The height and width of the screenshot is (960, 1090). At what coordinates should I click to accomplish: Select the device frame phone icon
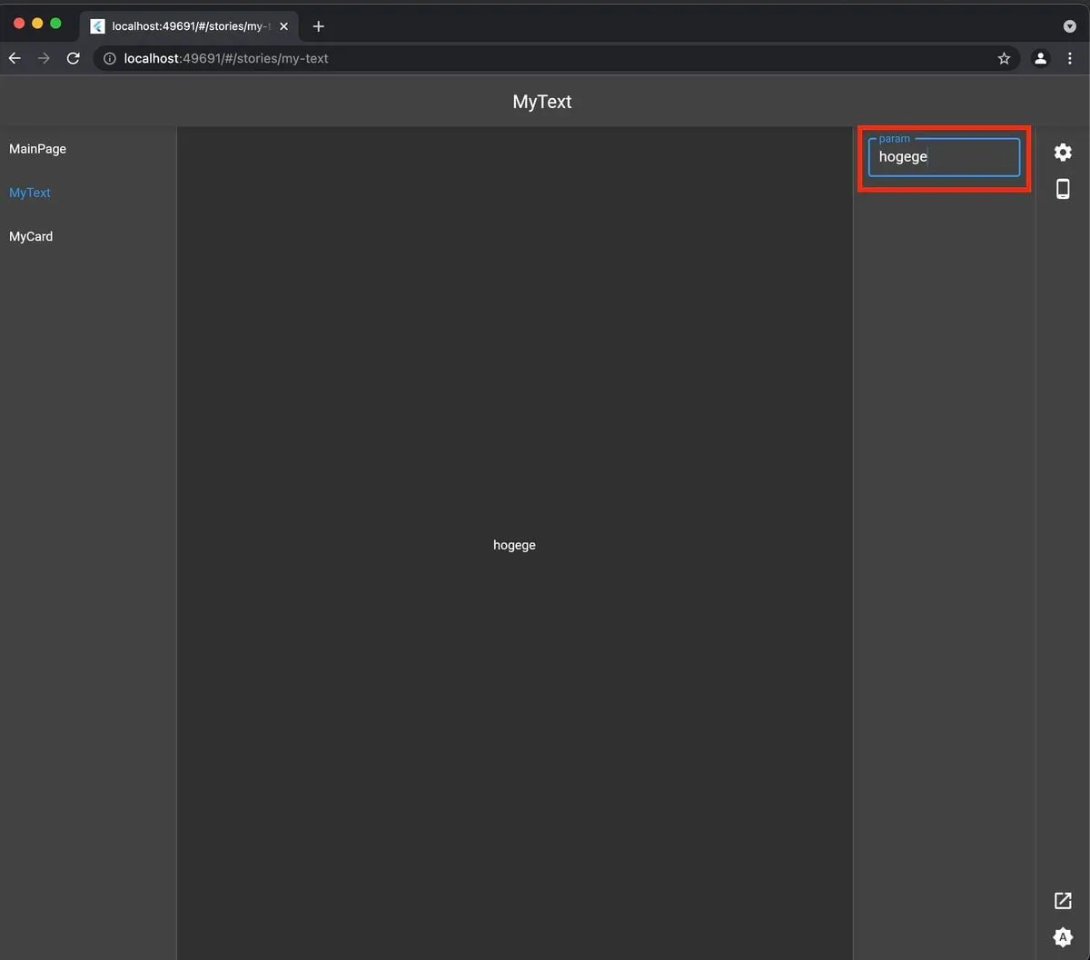tap(1062, 189)
